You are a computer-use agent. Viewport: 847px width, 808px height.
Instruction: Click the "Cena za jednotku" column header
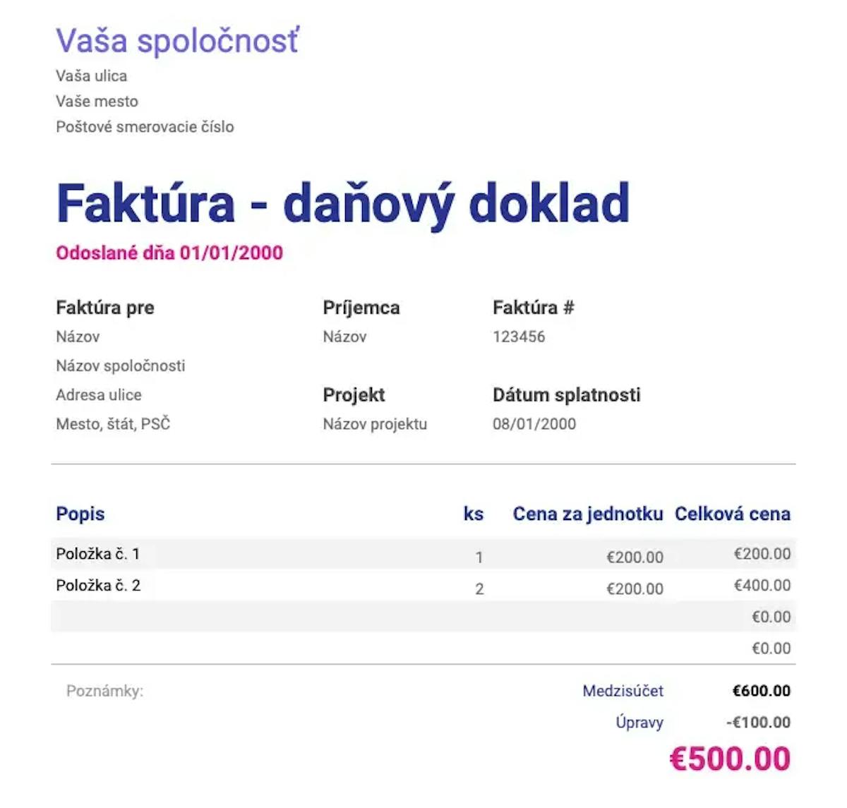(588, 514)
